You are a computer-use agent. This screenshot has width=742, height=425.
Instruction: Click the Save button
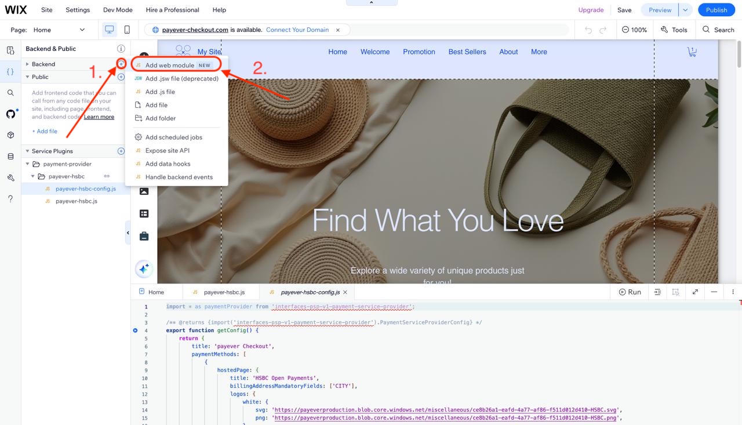coord(624,10)
